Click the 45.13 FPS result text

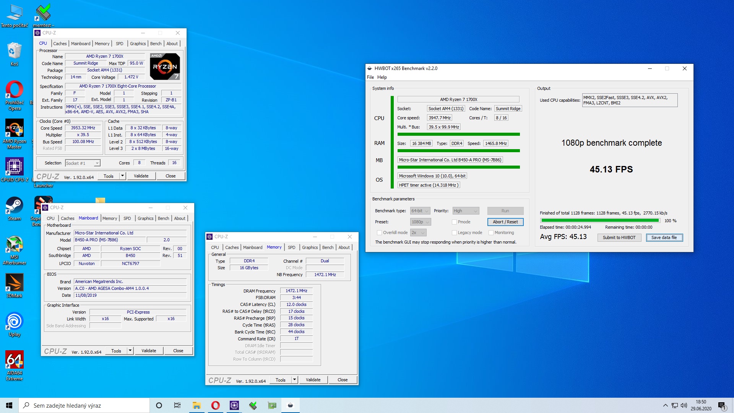click(611, 169)
